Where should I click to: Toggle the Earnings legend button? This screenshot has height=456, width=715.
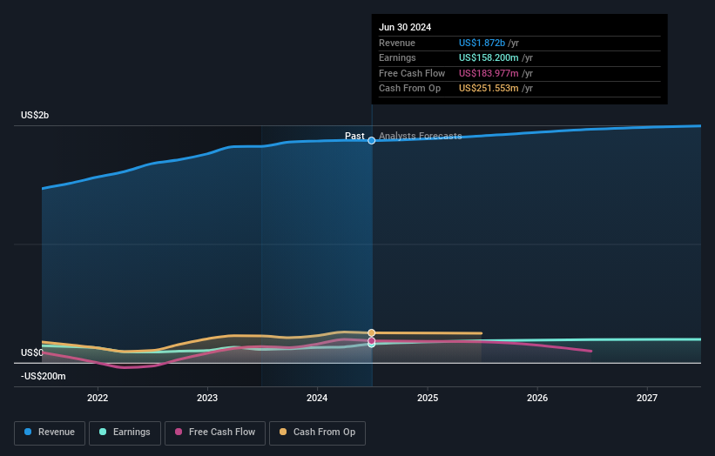(125, 433)
